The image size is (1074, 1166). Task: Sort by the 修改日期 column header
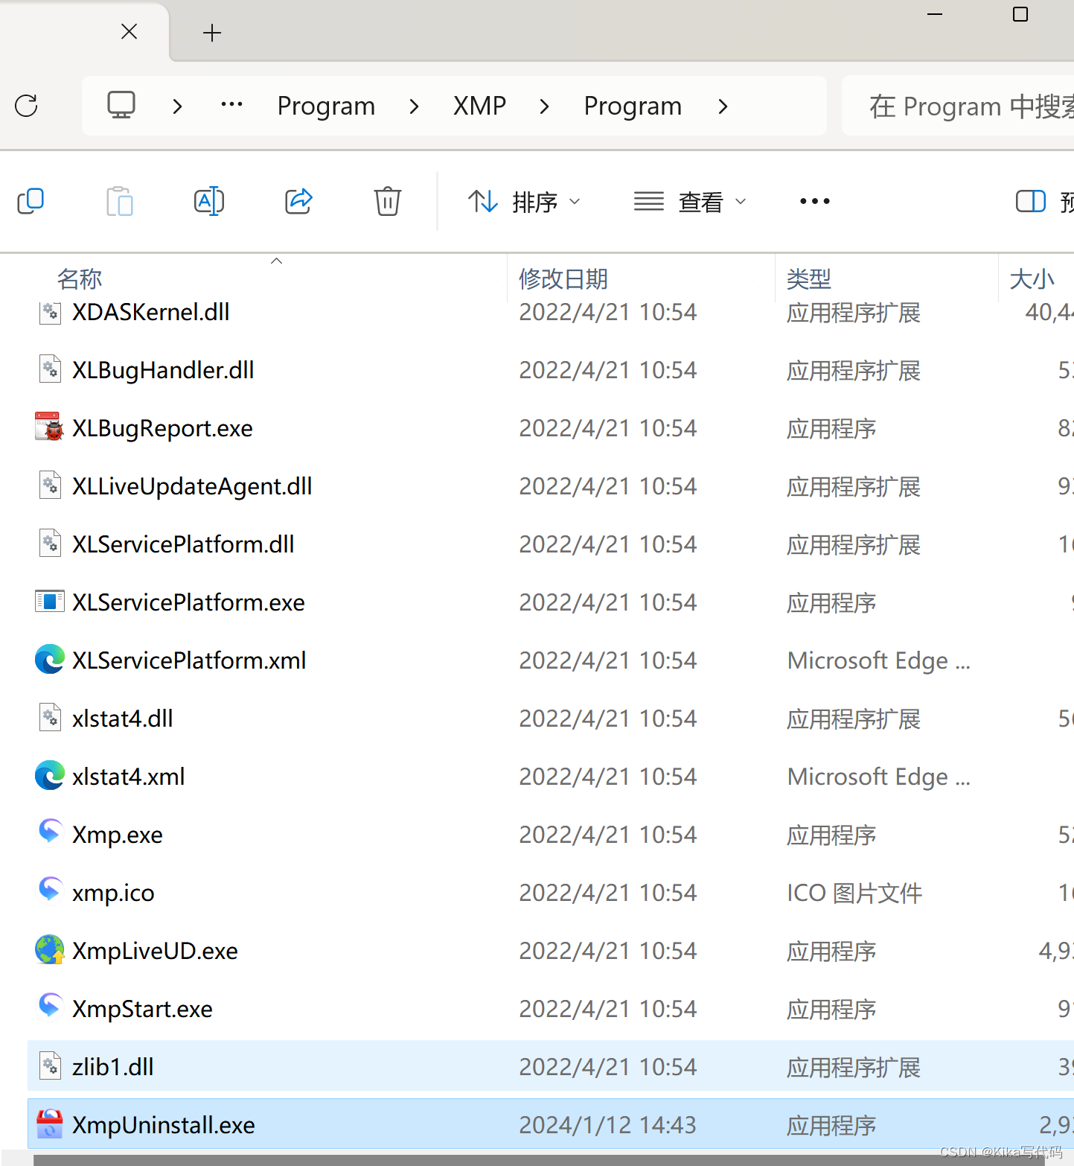(x=563, y=278)
